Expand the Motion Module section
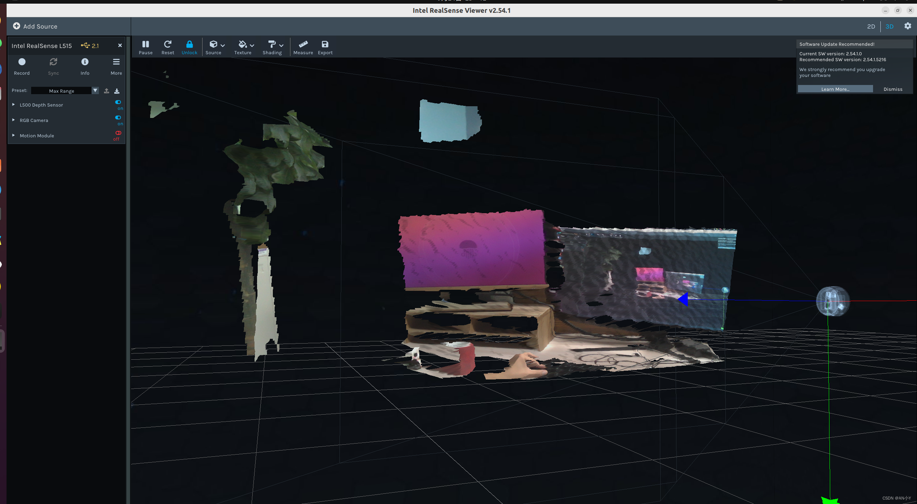Screen dimensions: 917x504 click(x=14, y=135)
